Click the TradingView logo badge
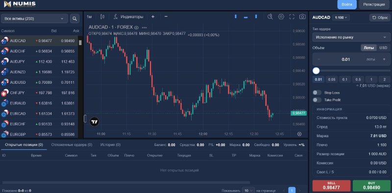This screenshot has width=392, height=193. point(95,122)
